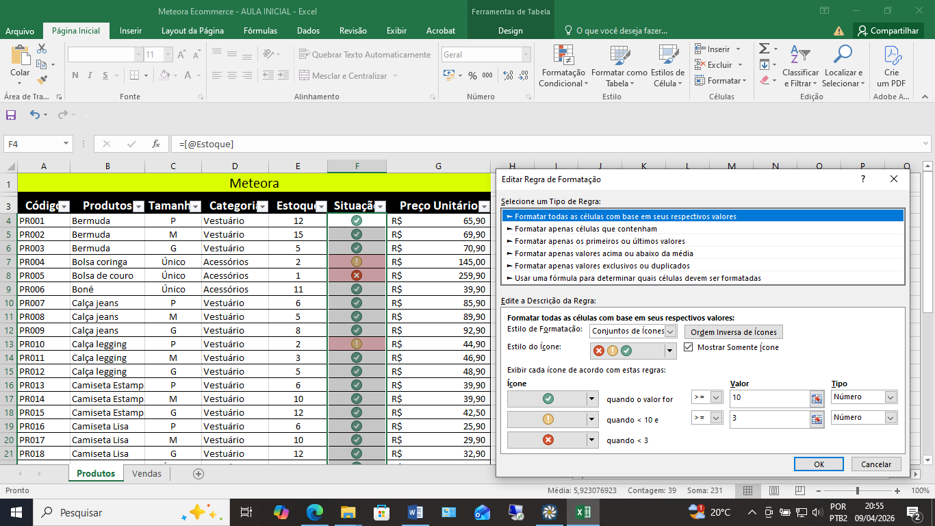Image resolution: width=935 pixels, height=526 pixels.
Task: Open Excel from the Windows taskbar
Action: coord(583,512)
